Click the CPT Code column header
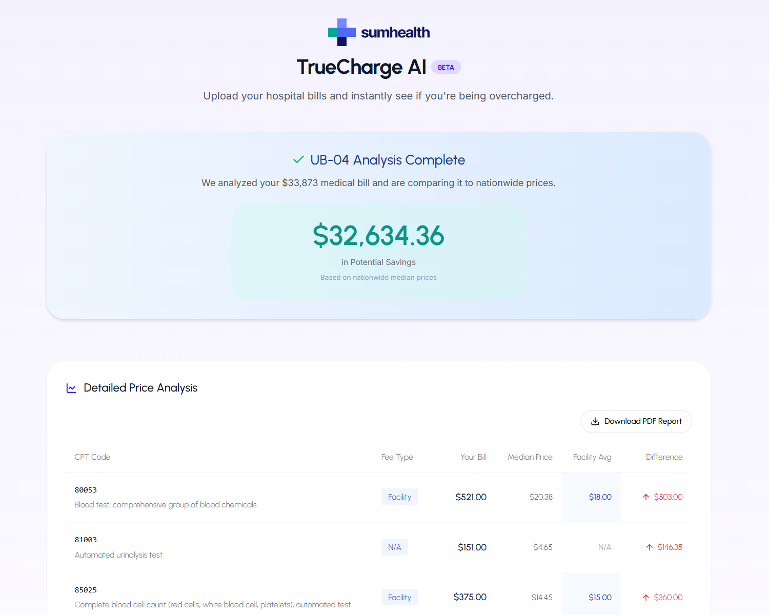 pyautogui.click(x=92, y=457)
